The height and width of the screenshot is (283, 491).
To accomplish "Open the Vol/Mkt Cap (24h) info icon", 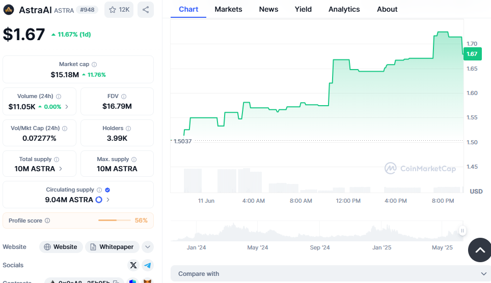I will coord(65,129).
